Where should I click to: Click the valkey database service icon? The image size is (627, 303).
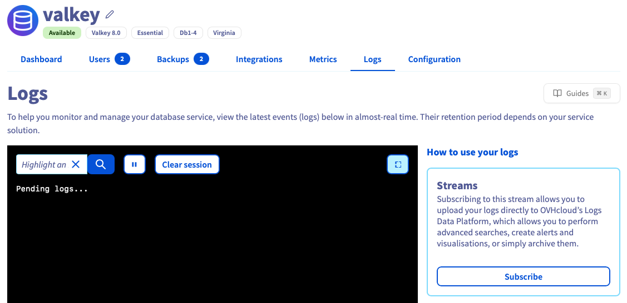[x=23, y=21]
